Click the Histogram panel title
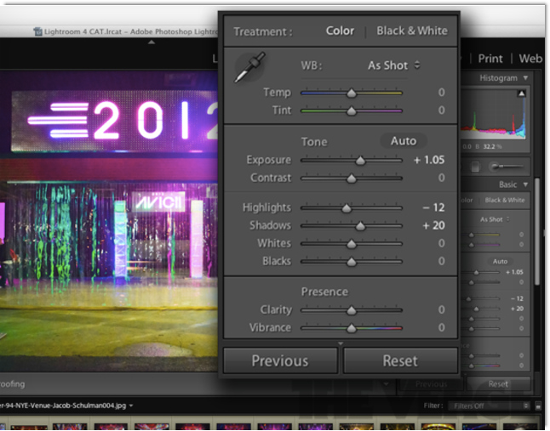 point(498,78)
